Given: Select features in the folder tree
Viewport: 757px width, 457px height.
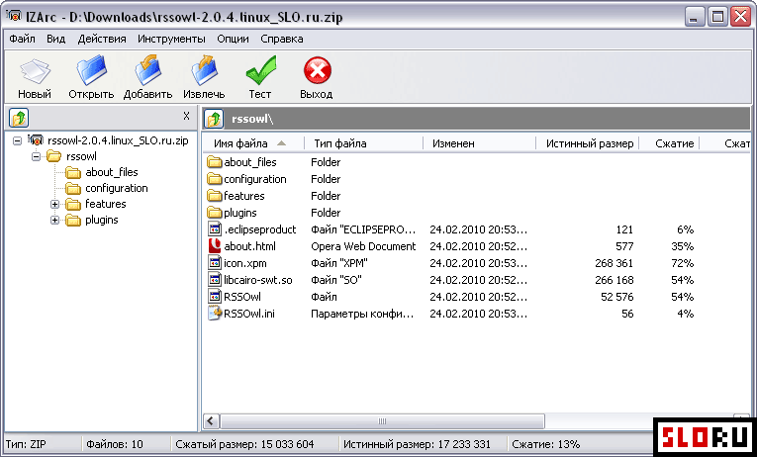Looking at the screenshot, I should [105, 204].
